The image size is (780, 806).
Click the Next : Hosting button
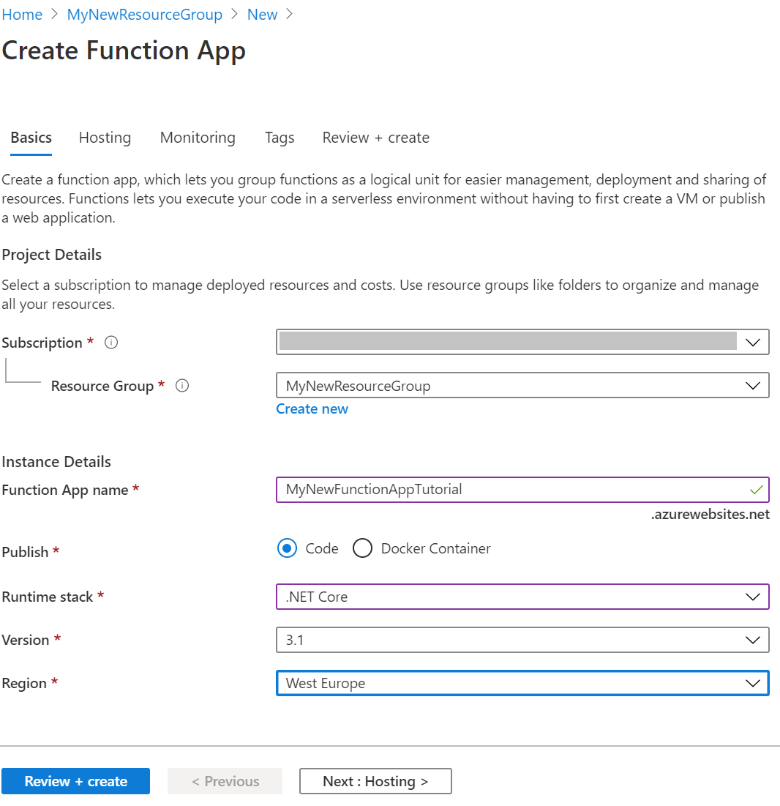375,781
